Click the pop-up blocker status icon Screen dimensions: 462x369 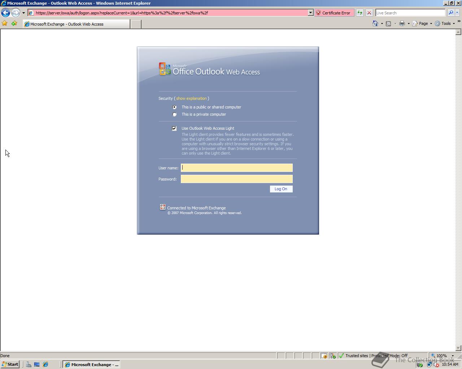324,356
